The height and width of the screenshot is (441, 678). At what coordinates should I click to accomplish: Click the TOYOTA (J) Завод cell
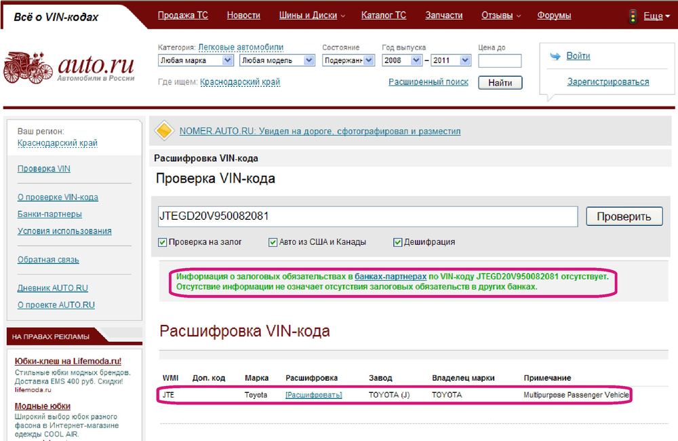point(389,395)
